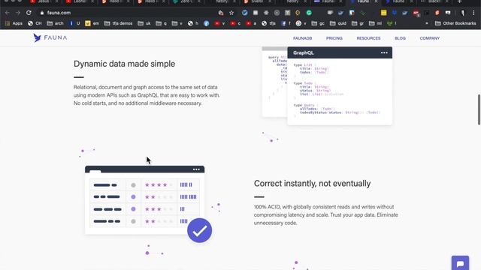Click the translate icon in address bar
The height and width of the screenshot is (270, 481).
point(220,13)
